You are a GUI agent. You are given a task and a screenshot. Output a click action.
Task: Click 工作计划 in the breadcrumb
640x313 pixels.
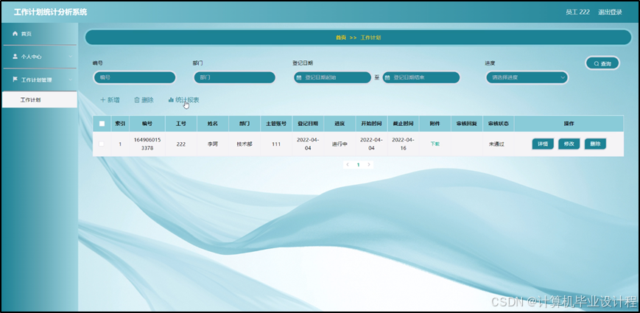370,37
